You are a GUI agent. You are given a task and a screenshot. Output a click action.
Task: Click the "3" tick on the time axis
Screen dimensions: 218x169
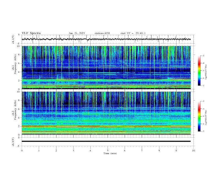(x=73, y=150)
